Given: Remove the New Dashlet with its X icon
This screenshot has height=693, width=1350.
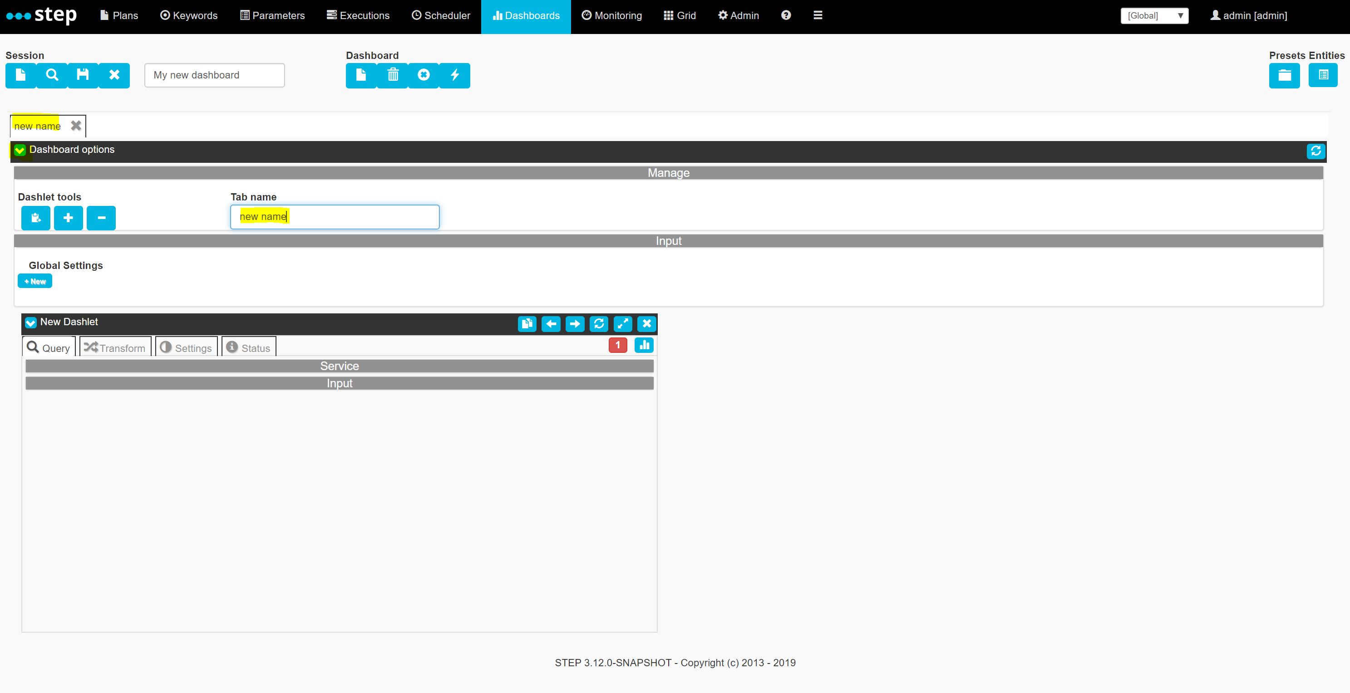Looking at the screenshot, I should 647,324.
